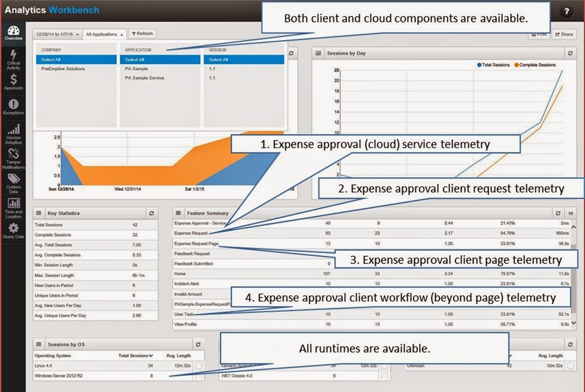Refresh the Sessions by OS panel

tap(198, 344)
